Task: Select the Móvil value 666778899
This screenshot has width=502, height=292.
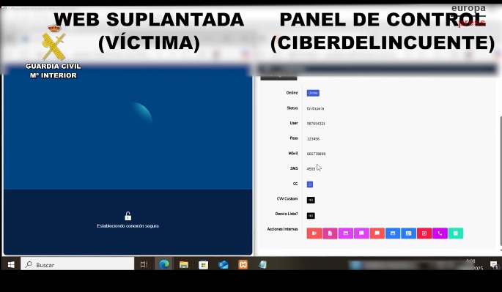Action: [317, 154]
